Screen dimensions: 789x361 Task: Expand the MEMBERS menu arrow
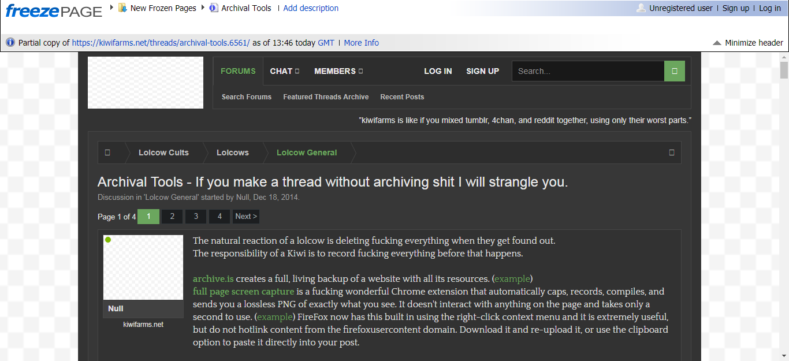point(360,71)
